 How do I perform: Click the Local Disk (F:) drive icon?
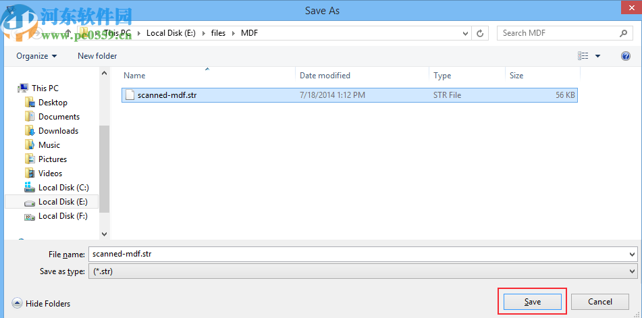[x=30, y=217]
